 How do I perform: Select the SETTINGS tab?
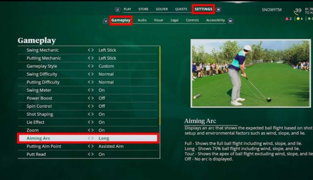point(203,9)
